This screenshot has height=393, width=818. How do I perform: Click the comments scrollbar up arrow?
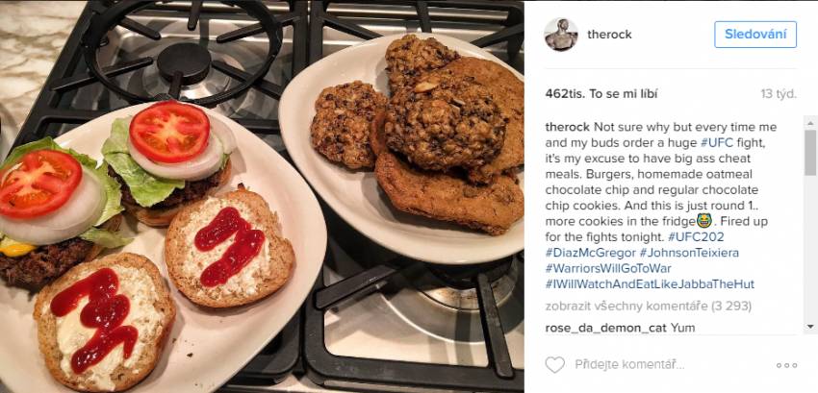click(x=810, y=124)
